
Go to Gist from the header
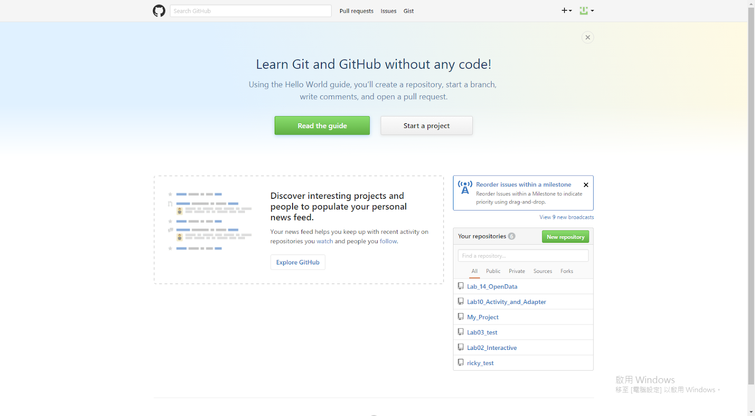tap(409, 11)
